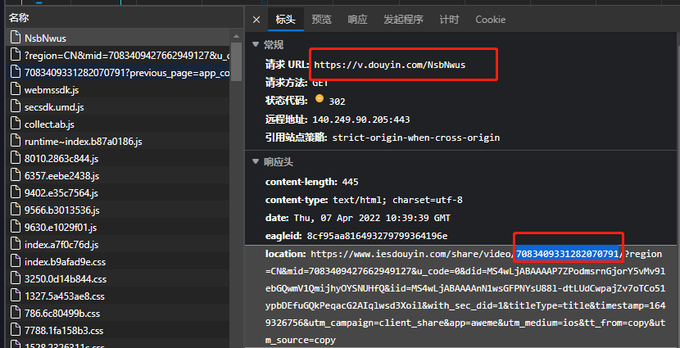This screenshot has height=348, width=680.
Task: Select index.a7f0c76d.js request
Action: click(118, 245)
